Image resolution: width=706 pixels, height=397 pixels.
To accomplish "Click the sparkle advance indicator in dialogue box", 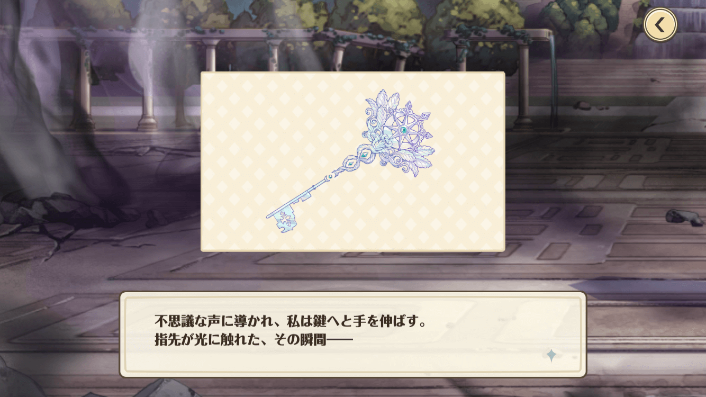I will tap(551, 355).
